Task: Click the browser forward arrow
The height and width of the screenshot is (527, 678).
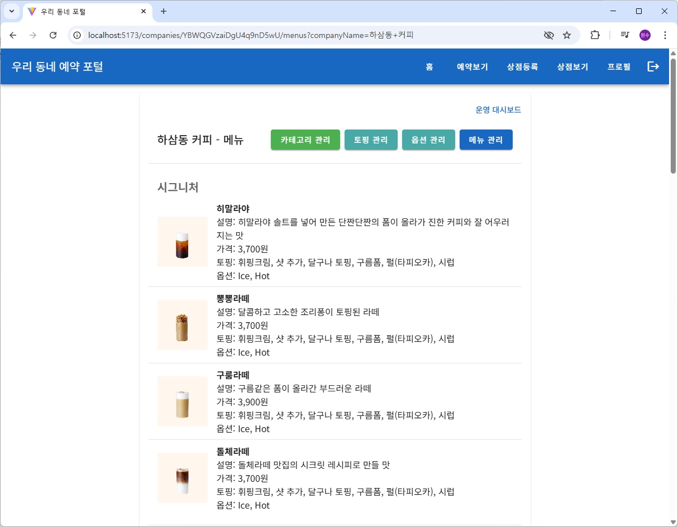Action: 33,35
